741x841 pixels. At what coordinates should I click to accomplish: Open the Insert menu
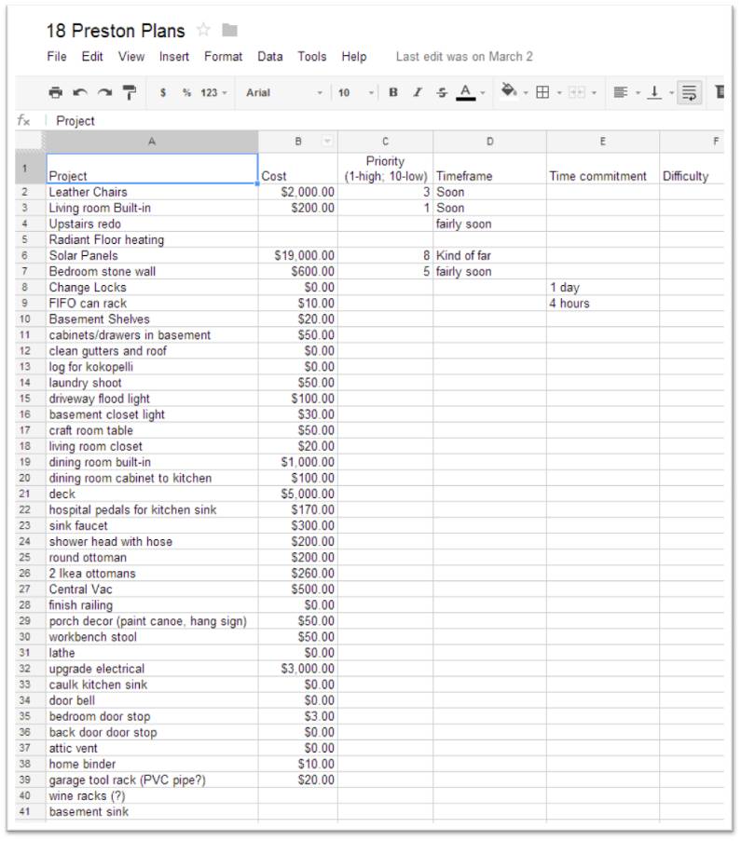pyautogui.click(x=174, y=57)
